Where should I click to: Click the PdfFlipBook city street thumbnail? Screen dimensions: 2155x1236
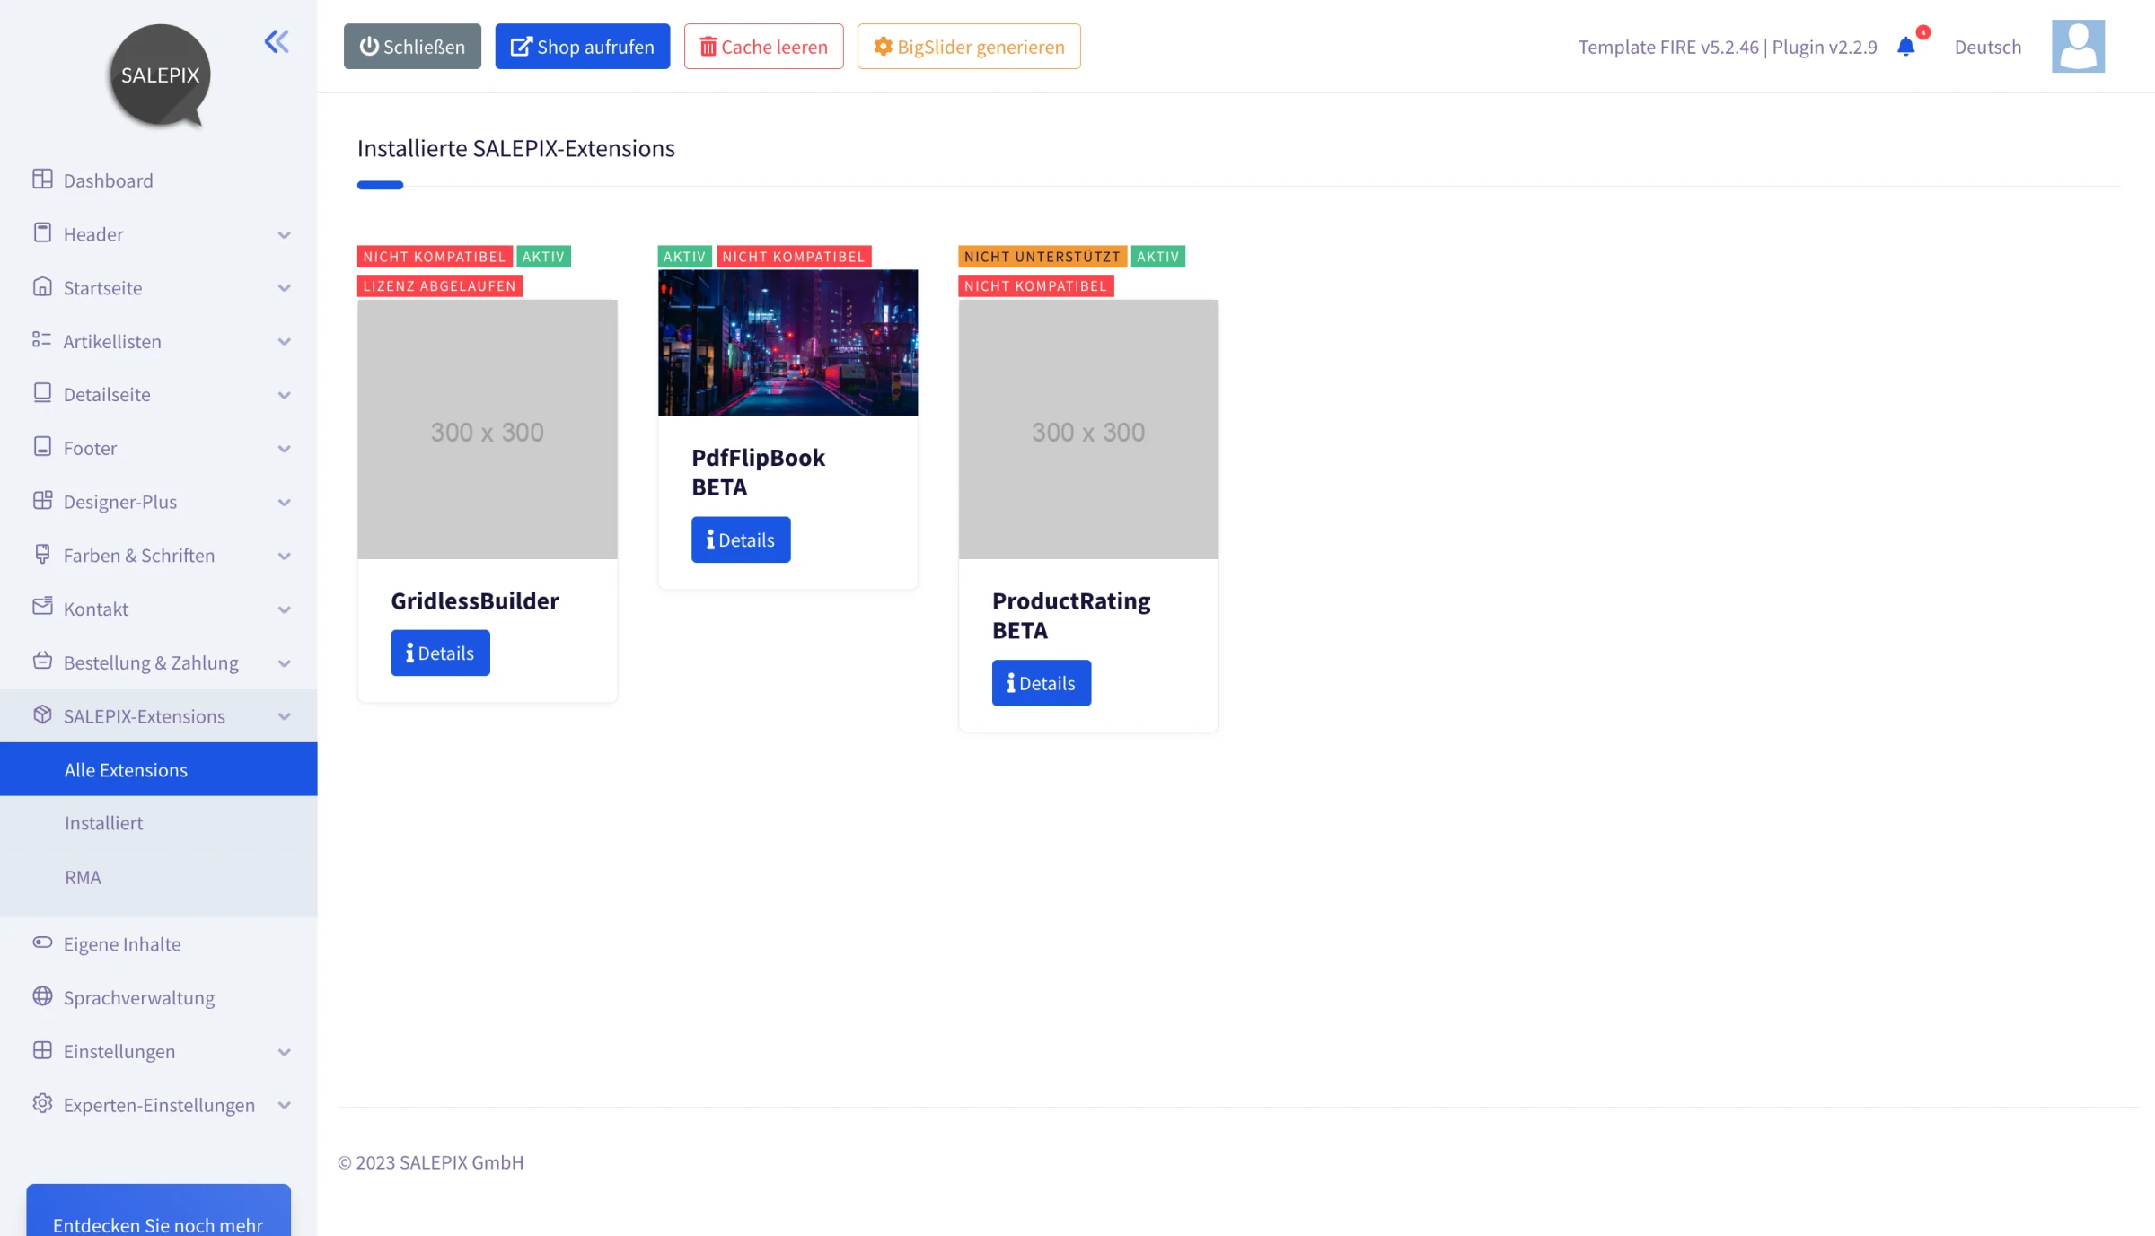tap(788, 343)
